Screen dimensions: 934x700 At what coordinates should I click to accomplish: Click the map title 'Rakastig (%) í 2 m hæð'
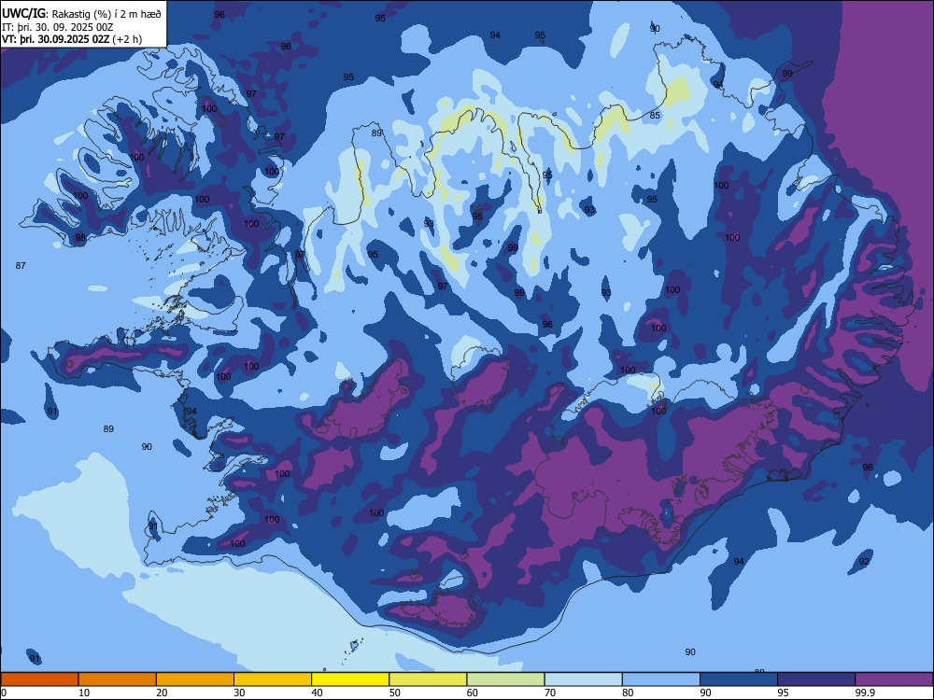pos(107,14)
